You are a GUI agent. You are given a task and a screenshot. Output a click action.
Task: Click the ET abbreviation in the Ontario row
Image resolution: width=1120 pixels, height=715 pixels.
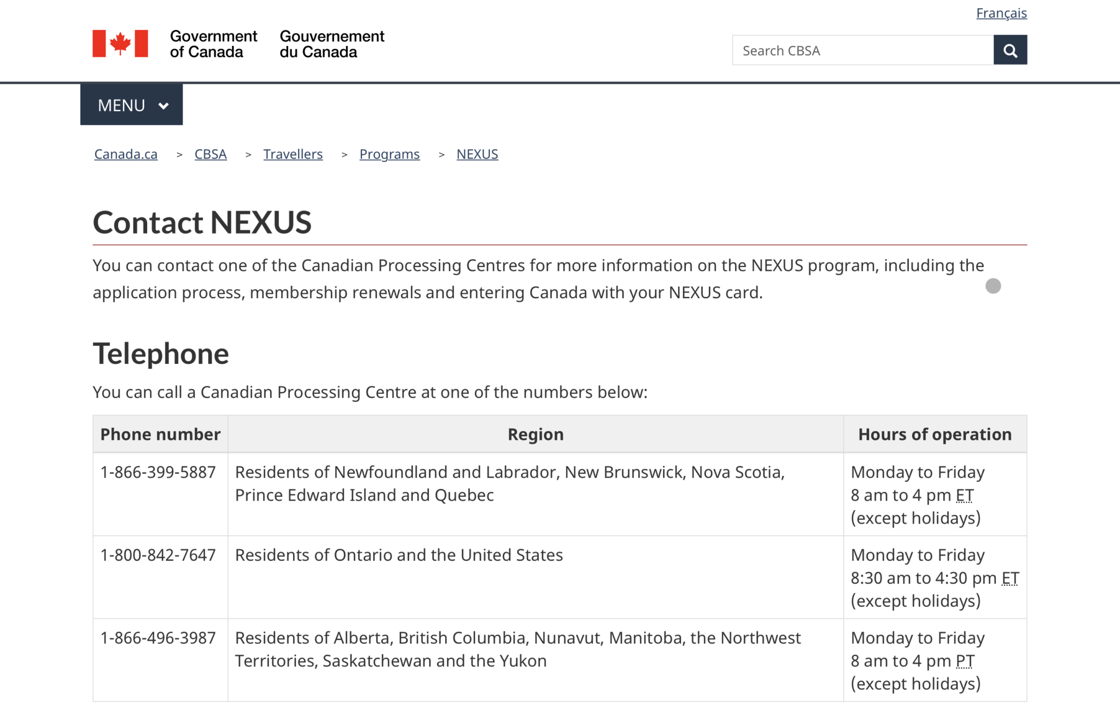coord(1010,578)
